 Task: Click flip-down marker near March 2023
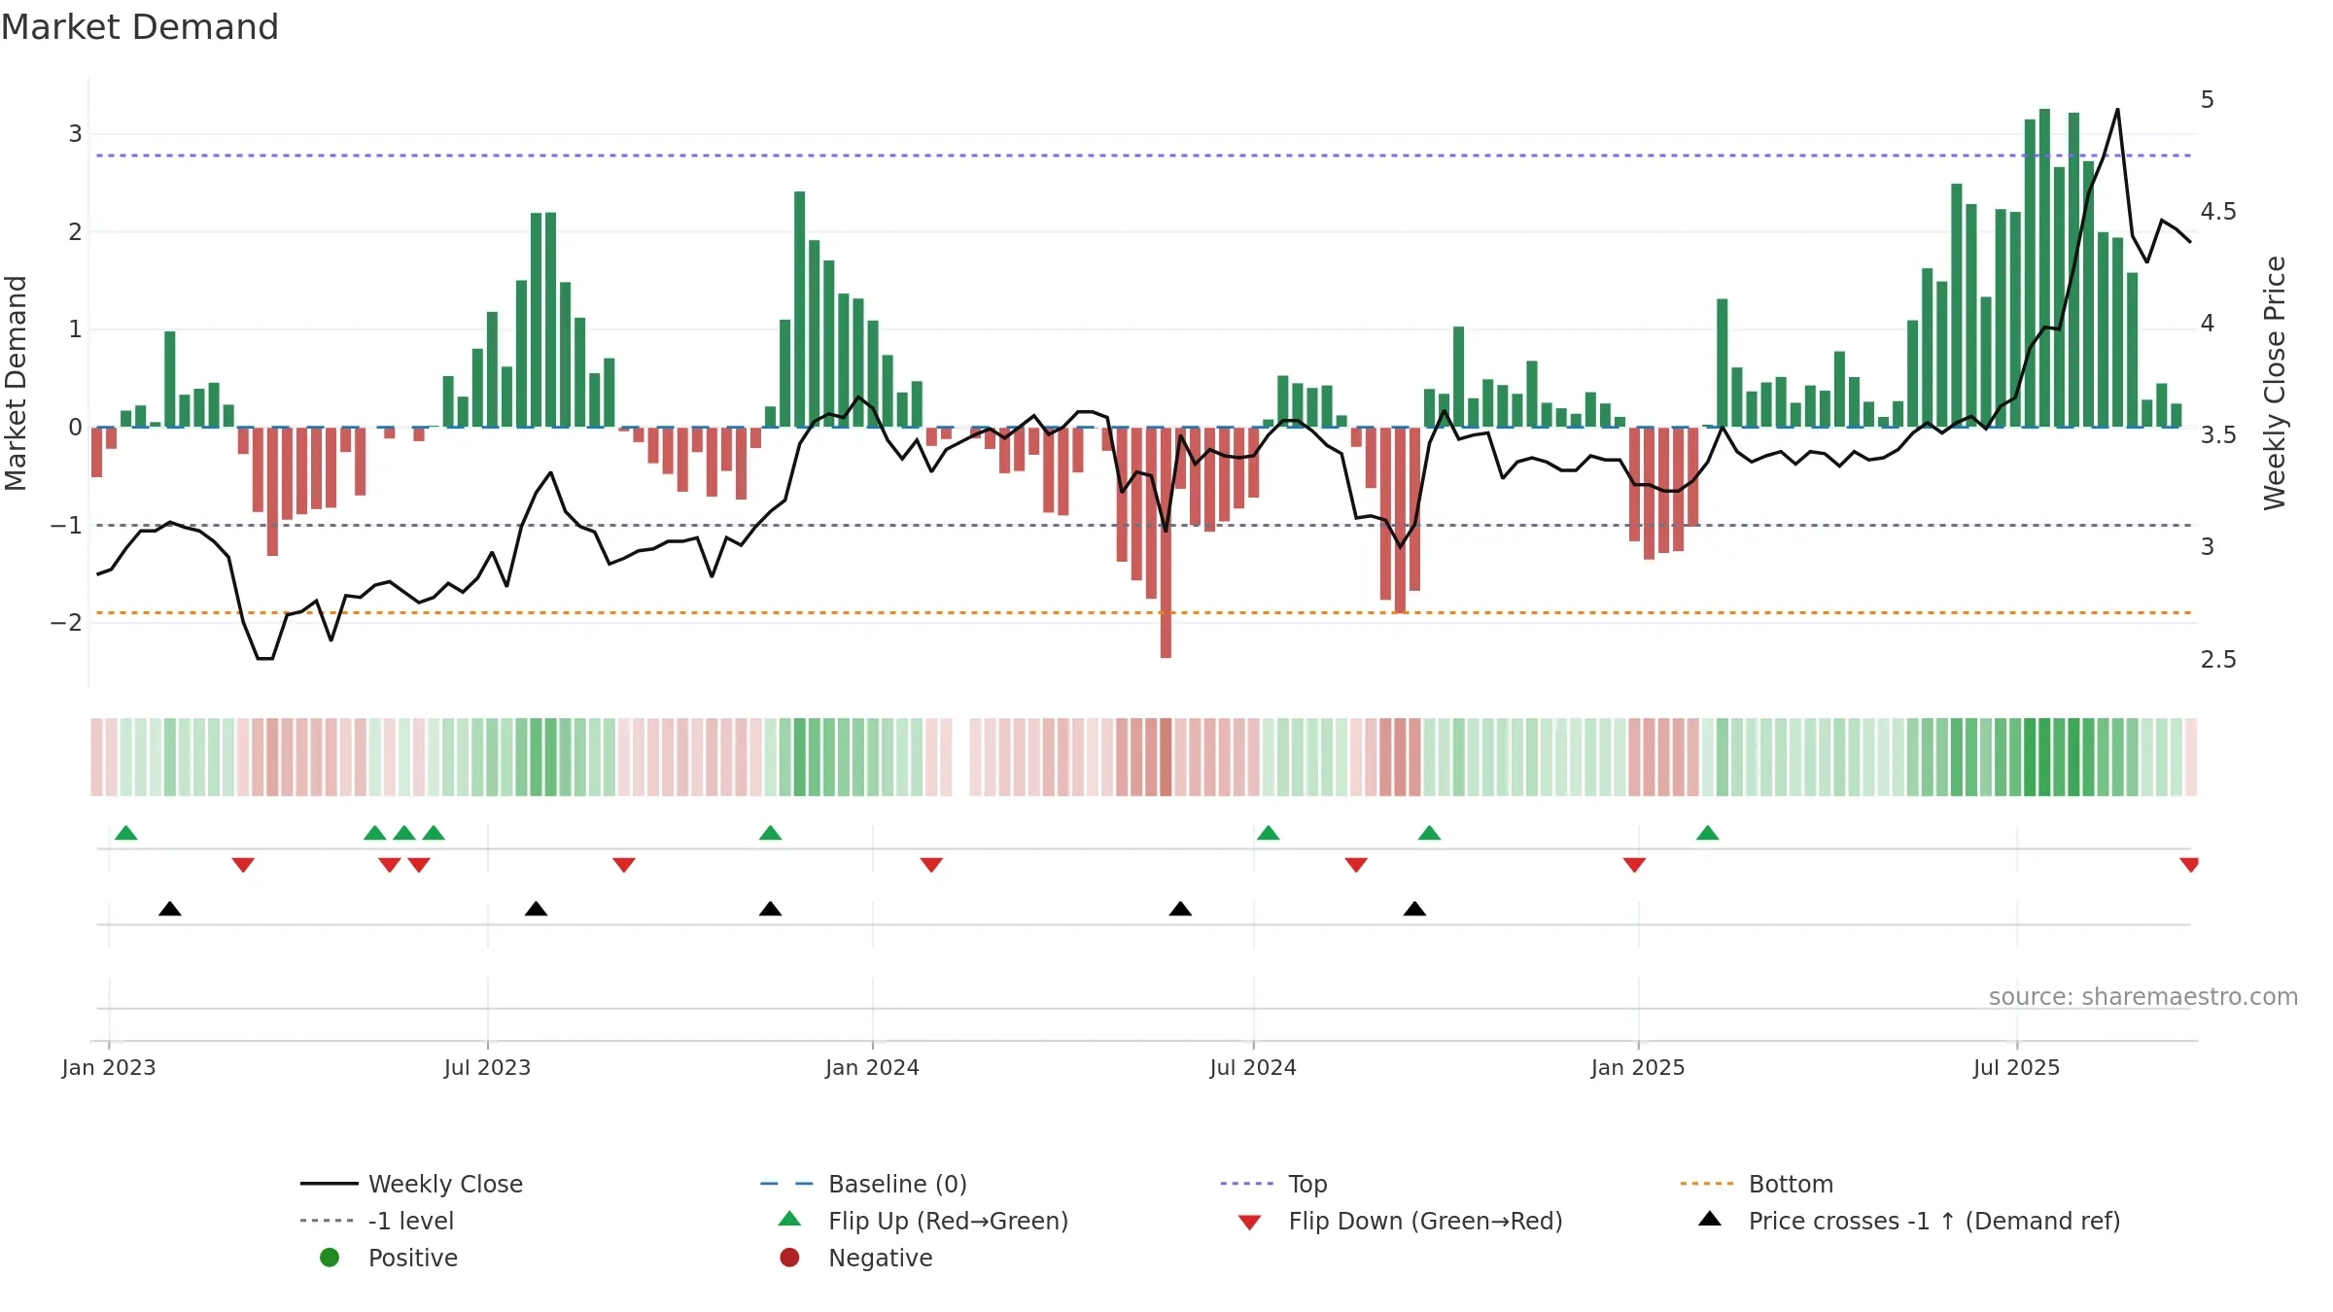click(x=243, y=865)
